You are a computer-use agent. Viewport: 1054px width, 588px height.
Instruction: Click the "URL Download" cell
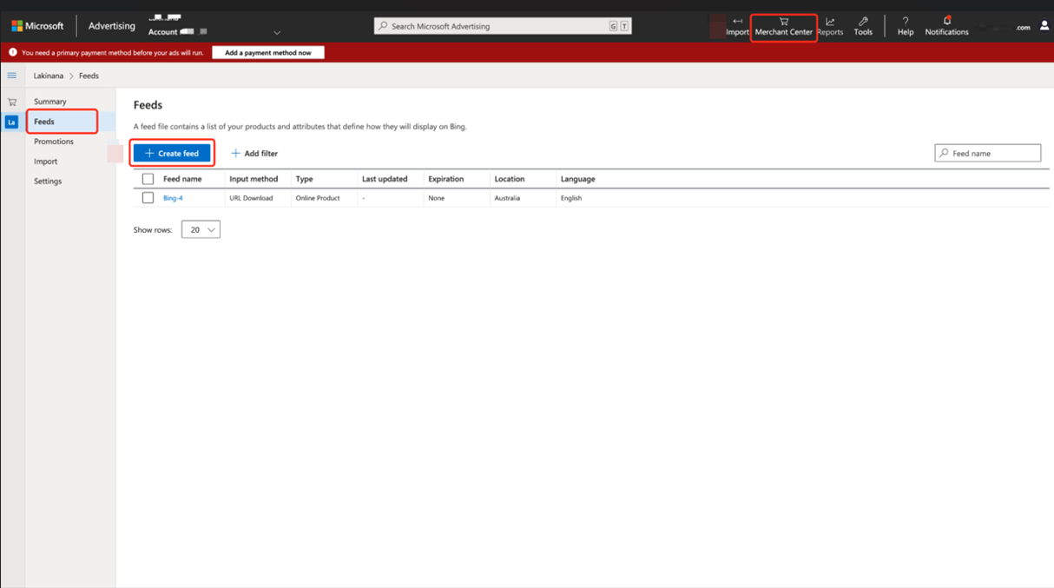pyautogui.click(x=251, y=198)
